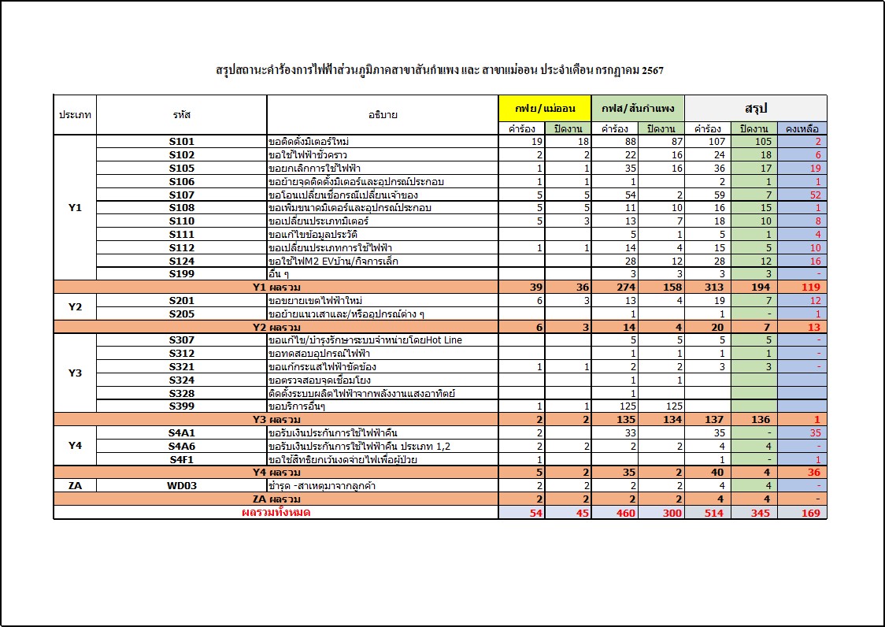This screenshot has width=885, height=627.
Task: Click code cell S105
Action: pyautogui.click(x=182, y=168)
